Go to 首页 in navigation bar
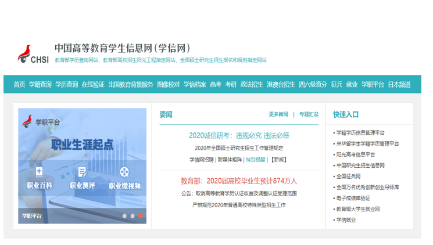 point(19,84)
